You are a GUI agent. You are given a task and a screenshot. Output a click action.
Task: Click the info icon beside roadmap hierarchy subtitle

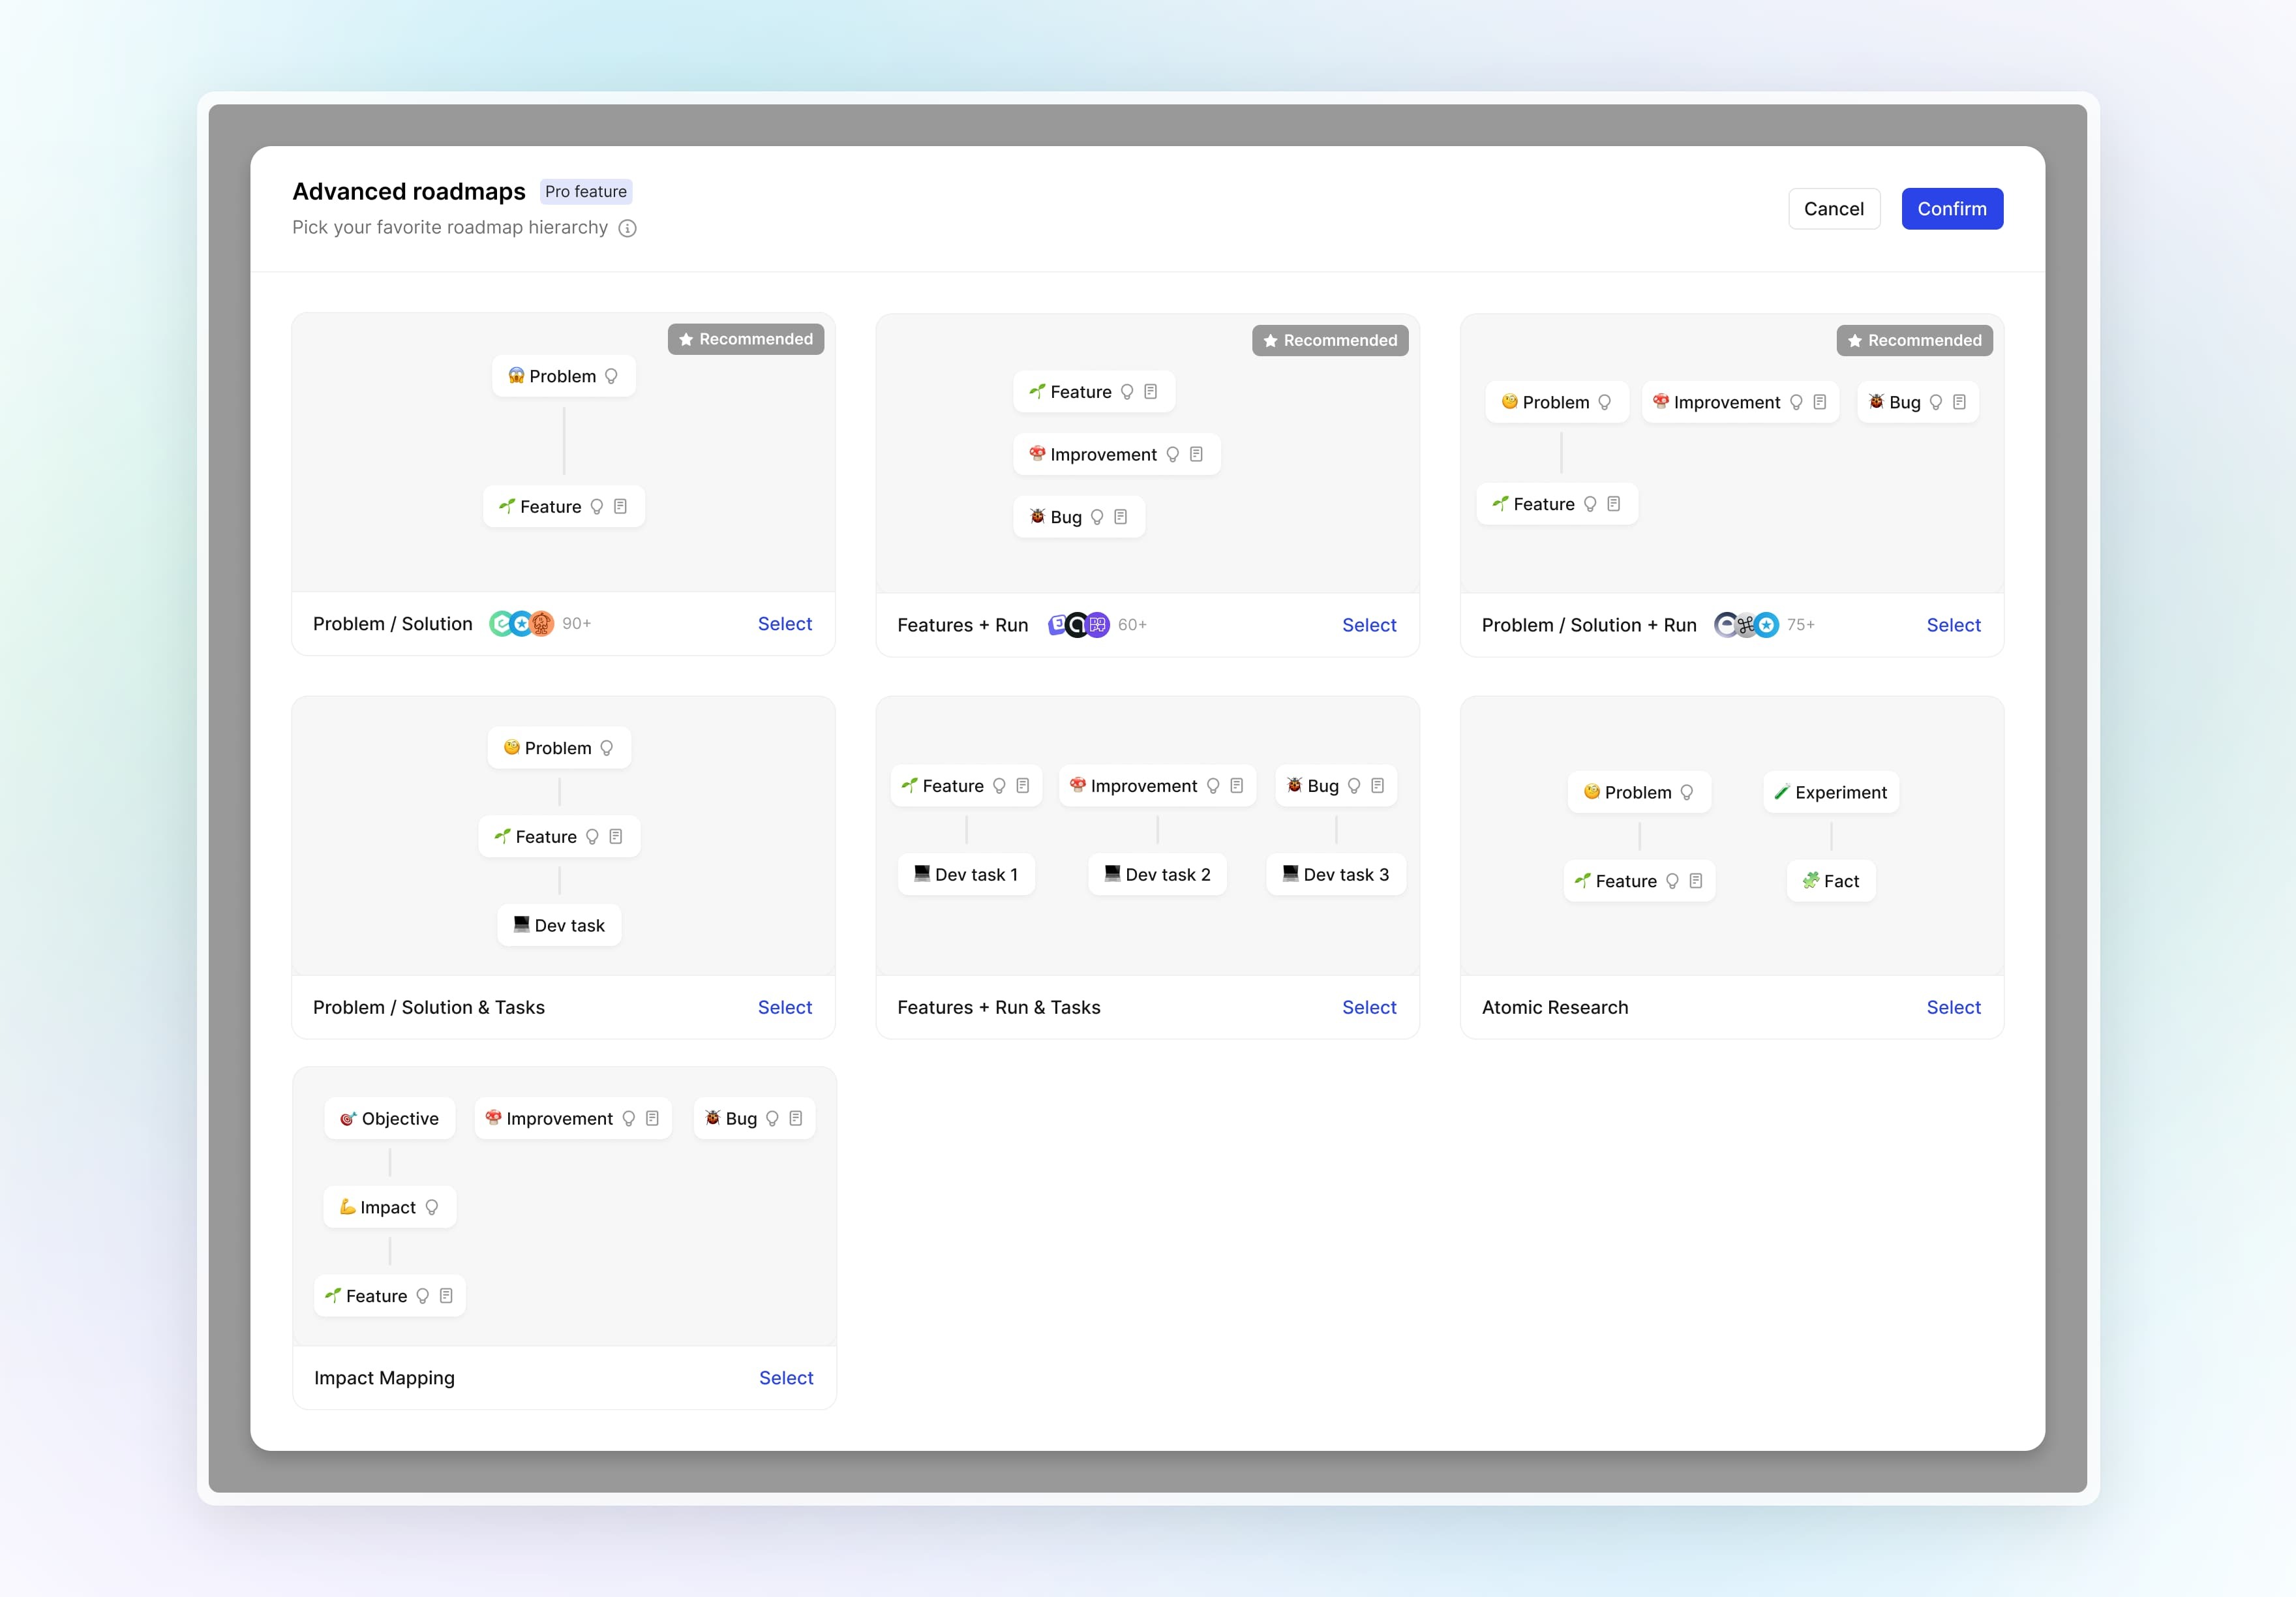tap(627, 228)
